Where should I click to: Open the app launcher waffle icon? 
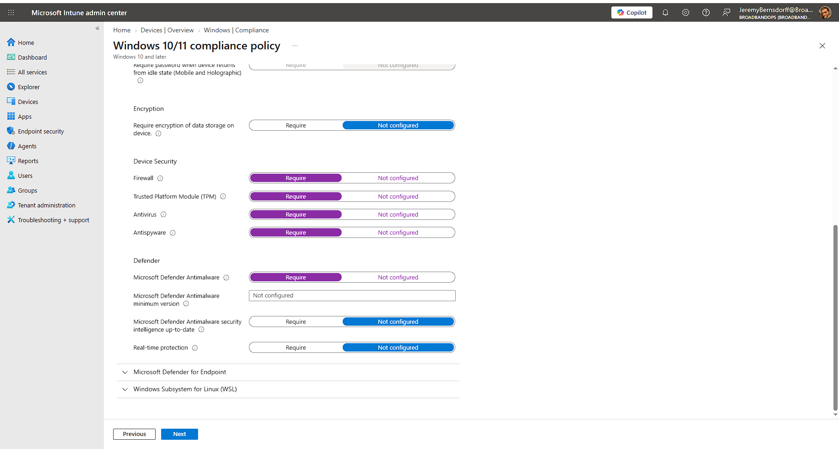point(11,12)
